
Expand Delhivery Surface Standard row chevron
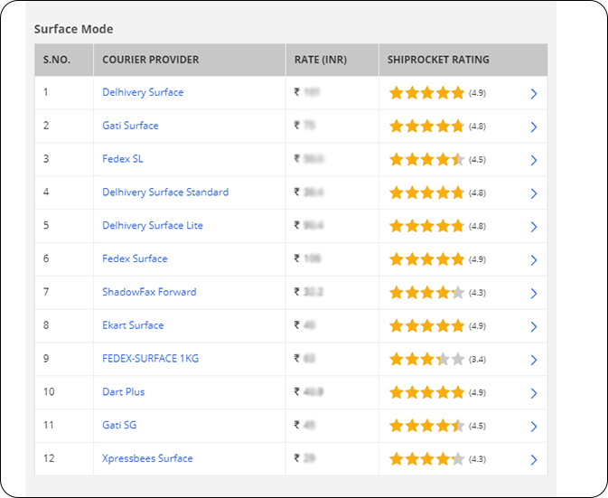pos(534,193)
